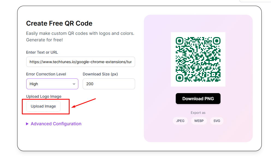Click the Error Correction Level label
This screenshot has width=271, height=162.
(x=46, y=74)
